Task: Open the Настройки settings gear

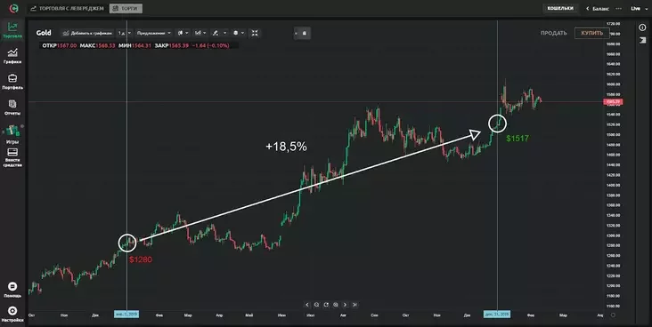Action: coord(12,315)
